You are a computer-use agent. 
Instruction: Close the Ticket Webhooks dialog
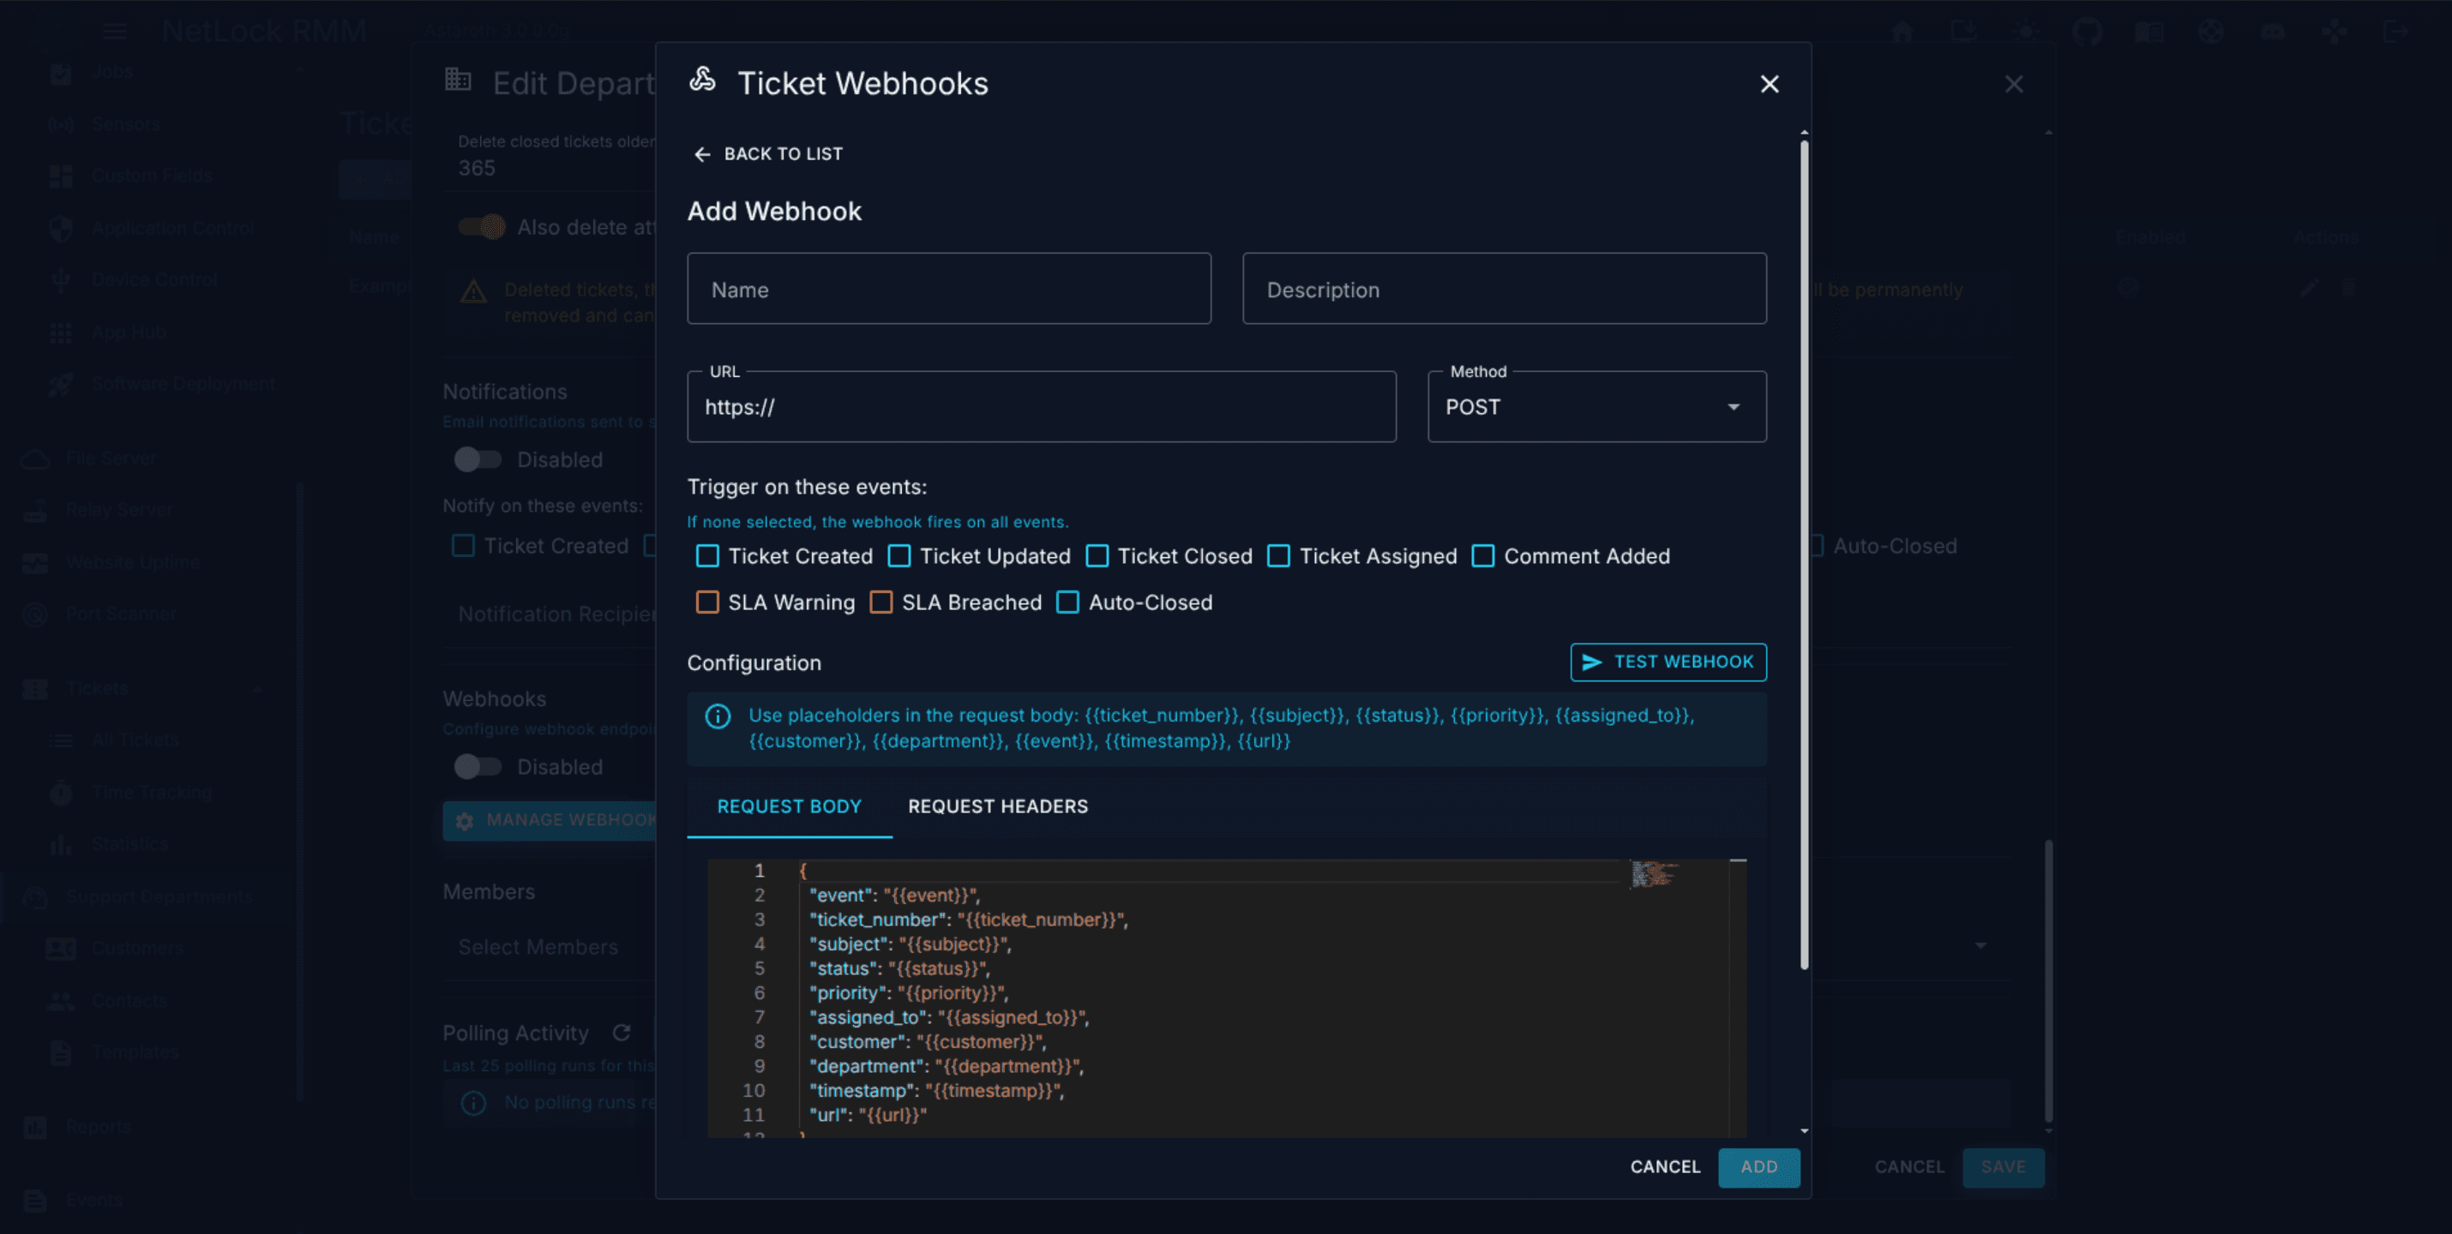(x=1769, y=84)
